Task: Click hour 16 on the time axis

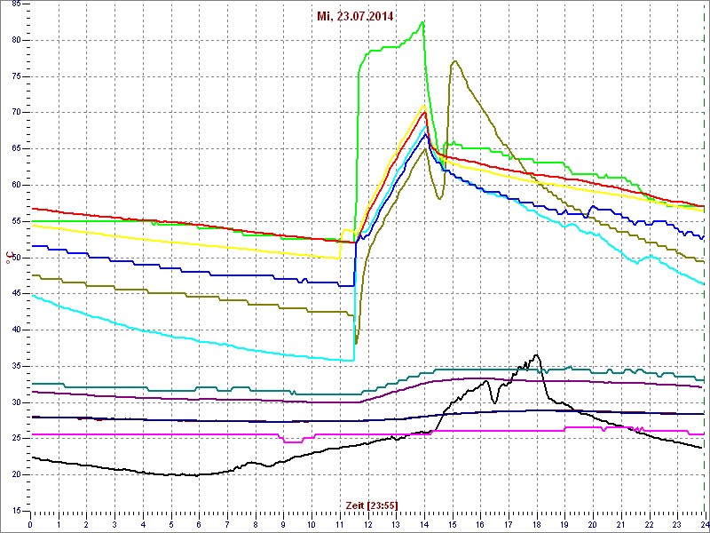Action: click(x=480, y=523)
